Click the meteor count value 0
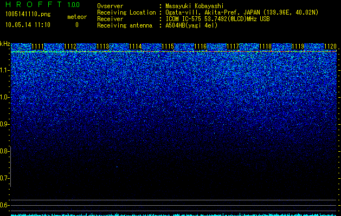Viewport: 341px width, 216px height. 77,25
